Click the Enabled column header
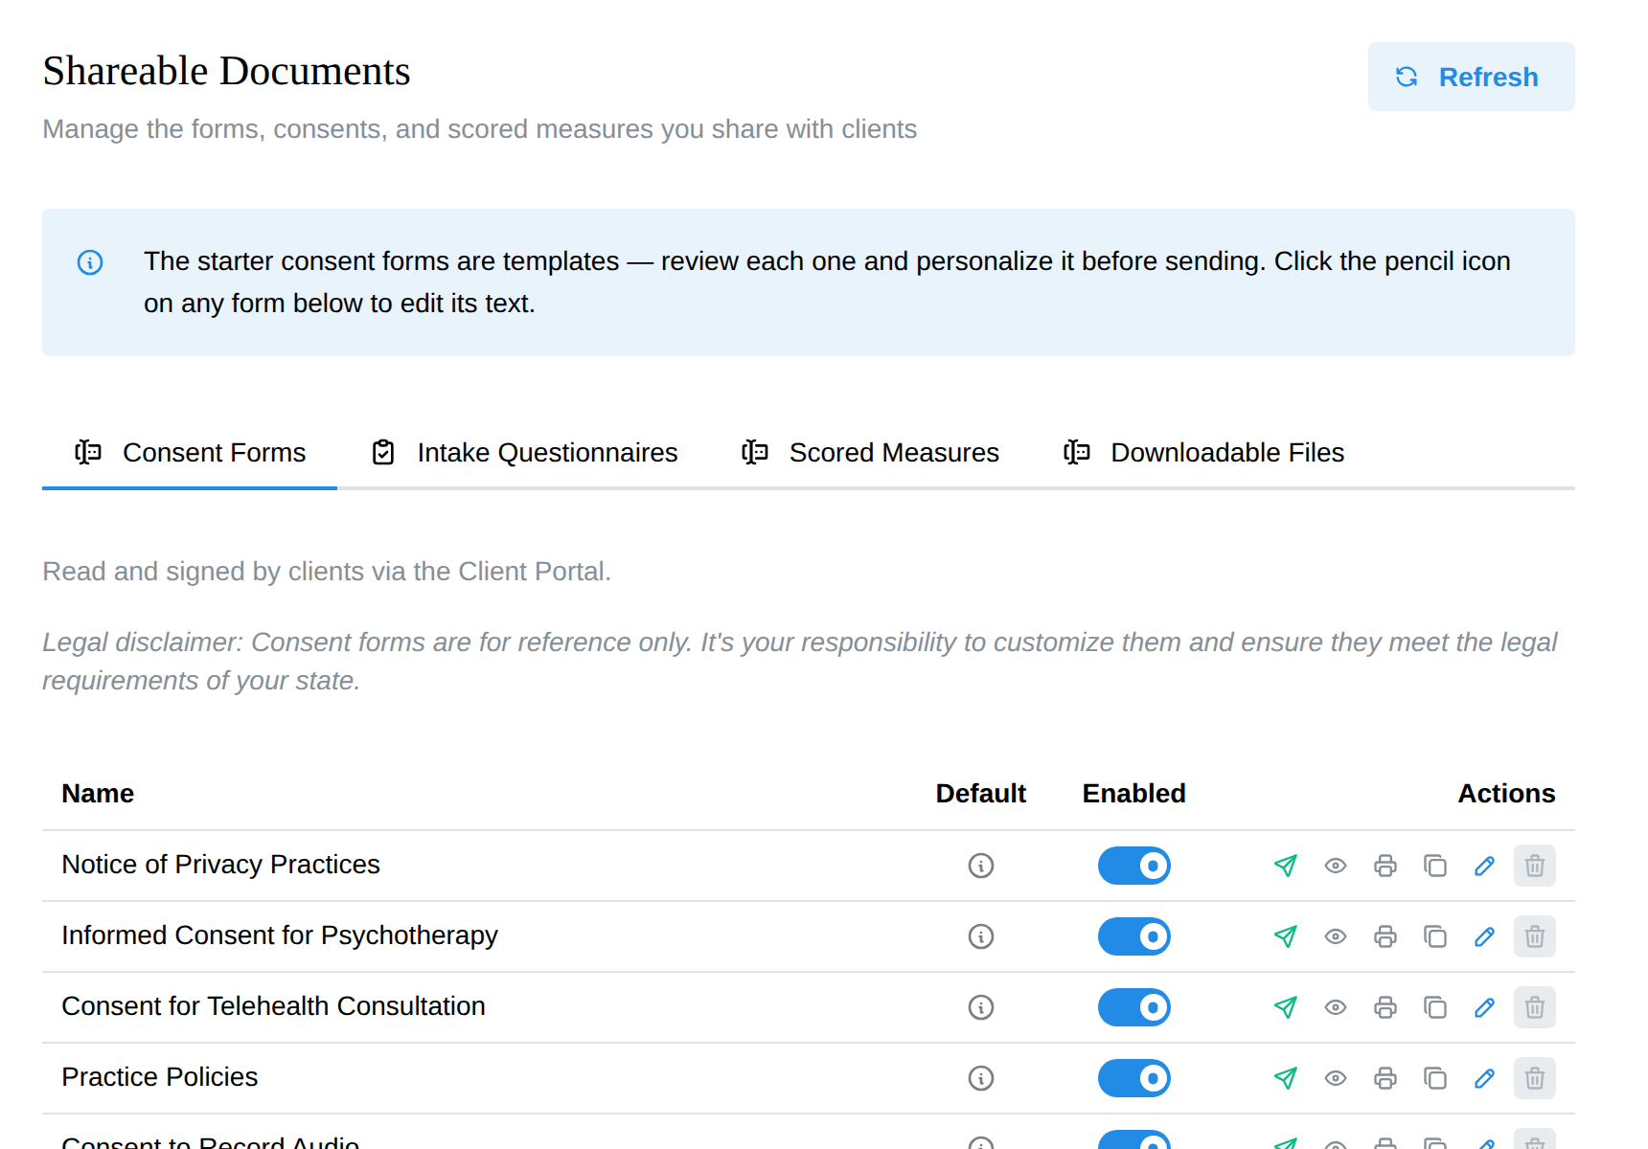Screen dimensions: 1648x1149 [1134, 794]
